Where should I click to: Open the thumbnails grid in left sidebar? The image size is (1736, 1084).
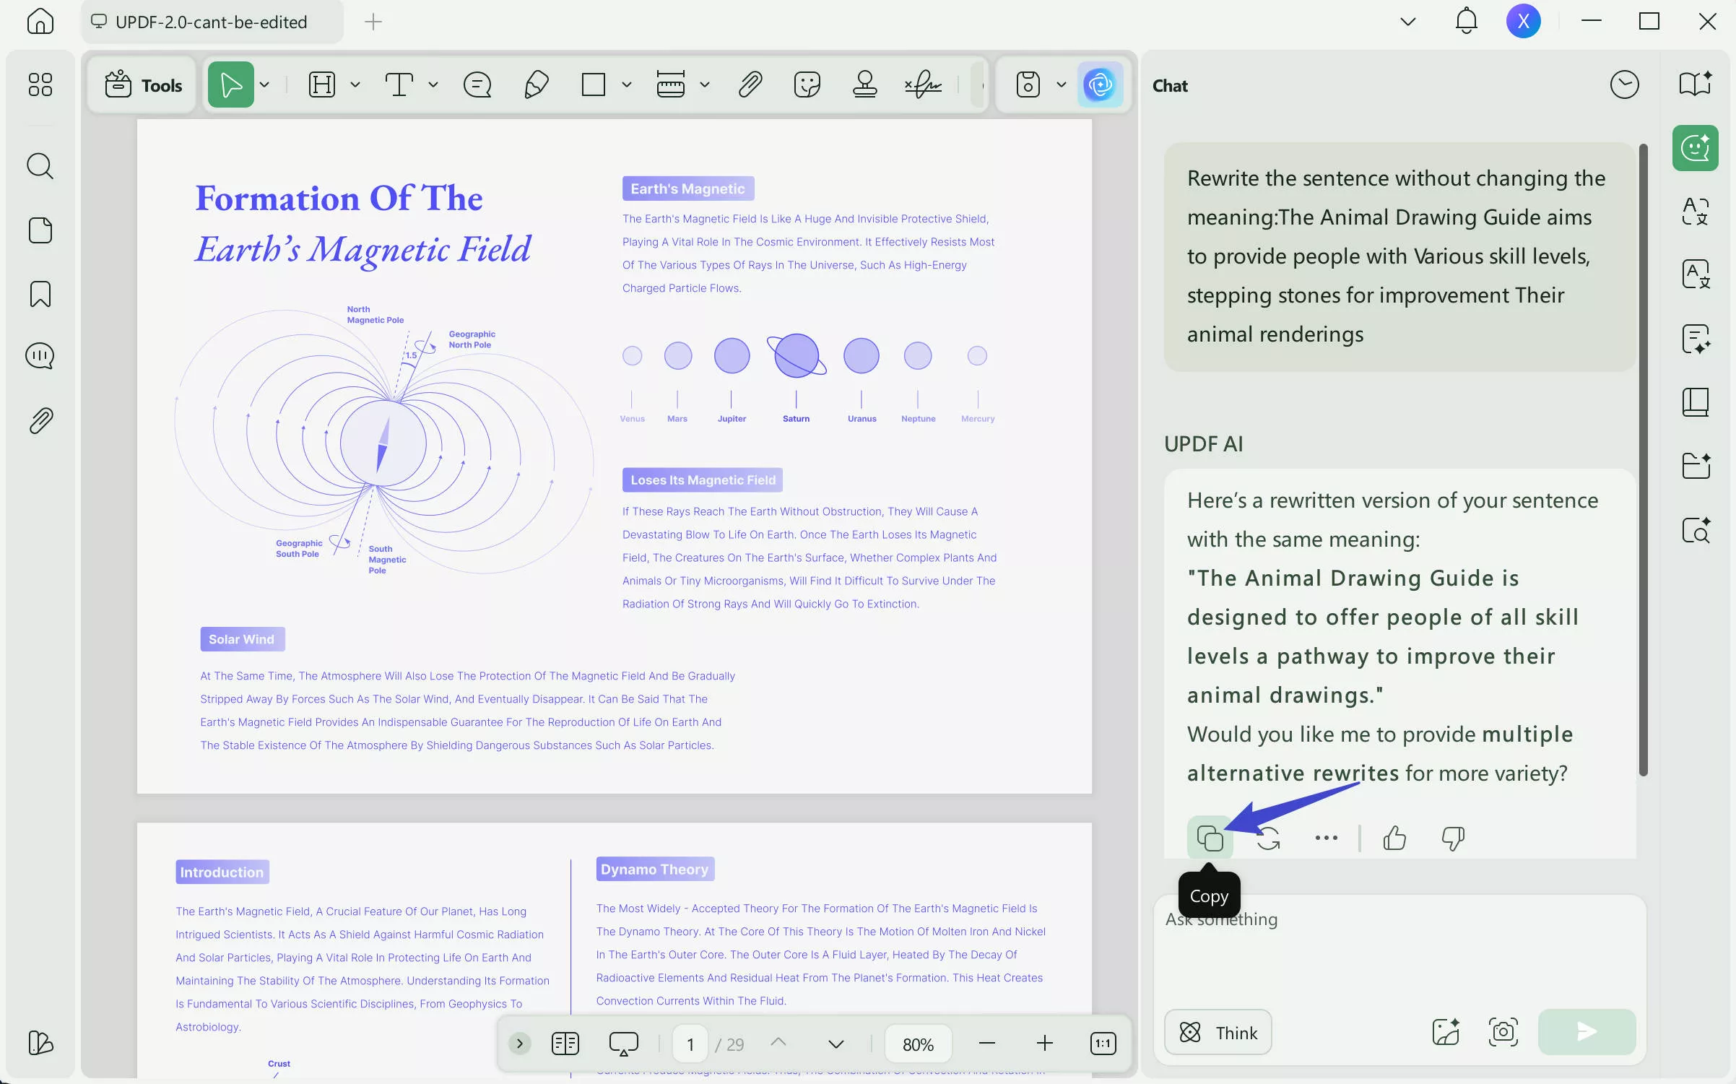[40, 84]
